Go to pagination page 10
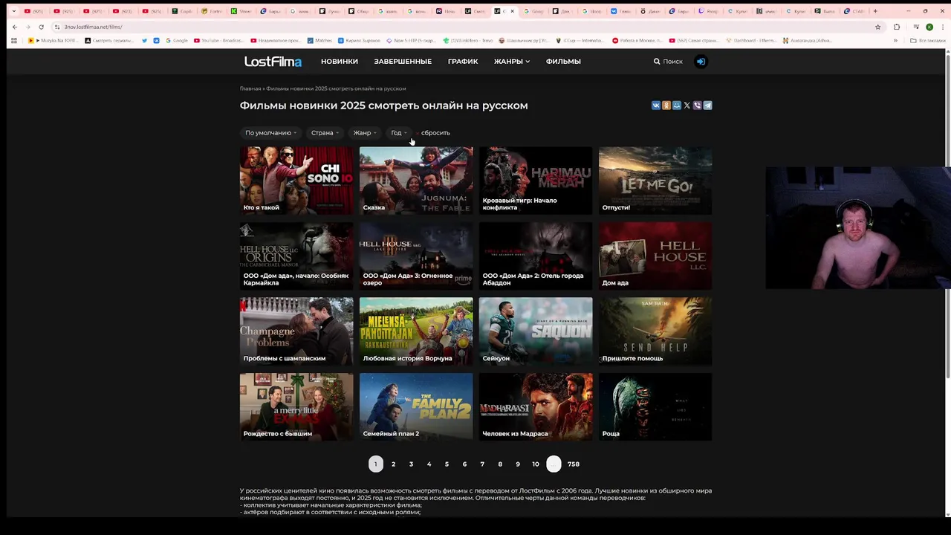The width and height of the screenshot is (951, 535). point(536,464)
